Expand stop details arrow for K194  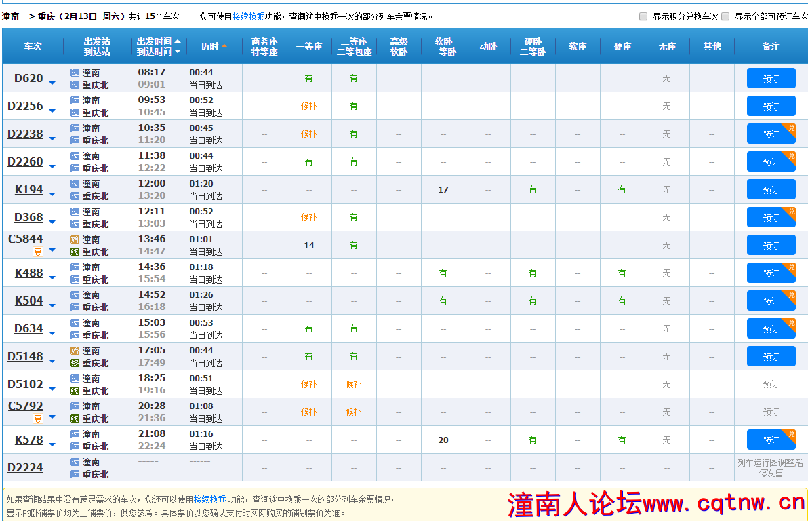click(52, 195)
